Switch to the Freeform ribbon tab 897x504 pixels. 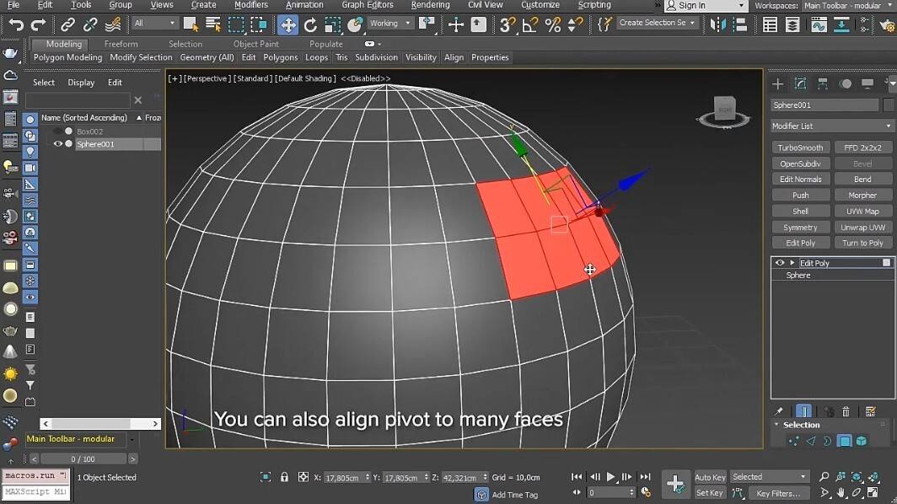pos(121,44)
